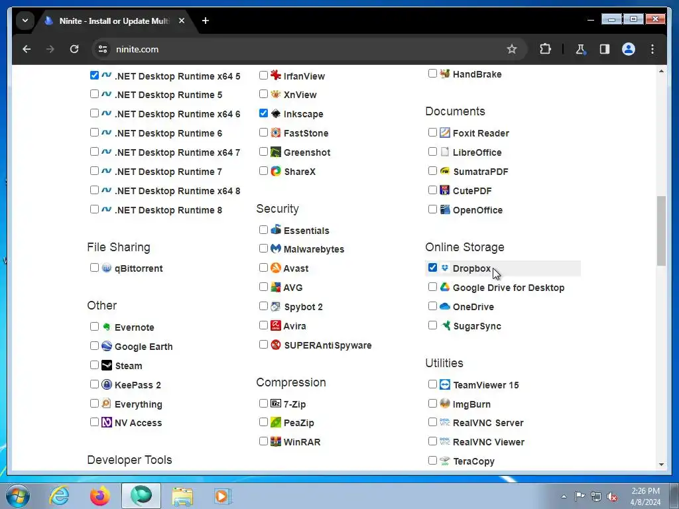Click the TeamViewer 15 icon
The image size is (679, 509).
tap(445, 384)
